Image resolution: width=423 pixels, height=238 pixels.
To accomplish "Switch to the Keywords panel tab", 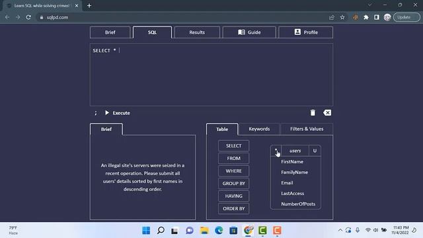I will coord(259,129).
